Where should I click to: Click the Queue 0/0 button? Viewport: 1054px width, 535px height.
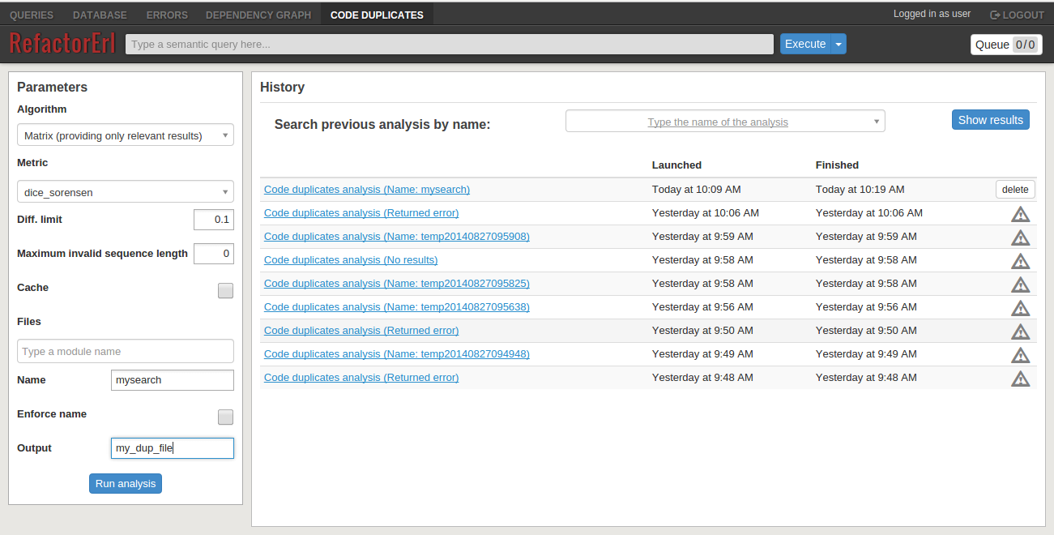pyautogui.click(x=1006, y=45)
